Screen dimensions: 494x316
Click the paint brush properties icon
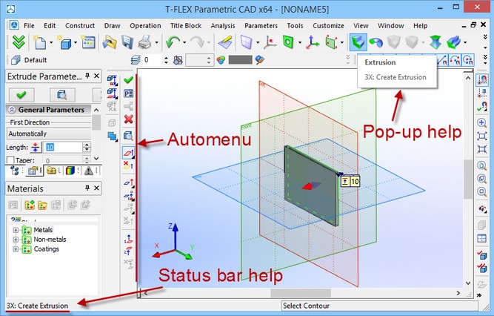click(x=260, y=60)
